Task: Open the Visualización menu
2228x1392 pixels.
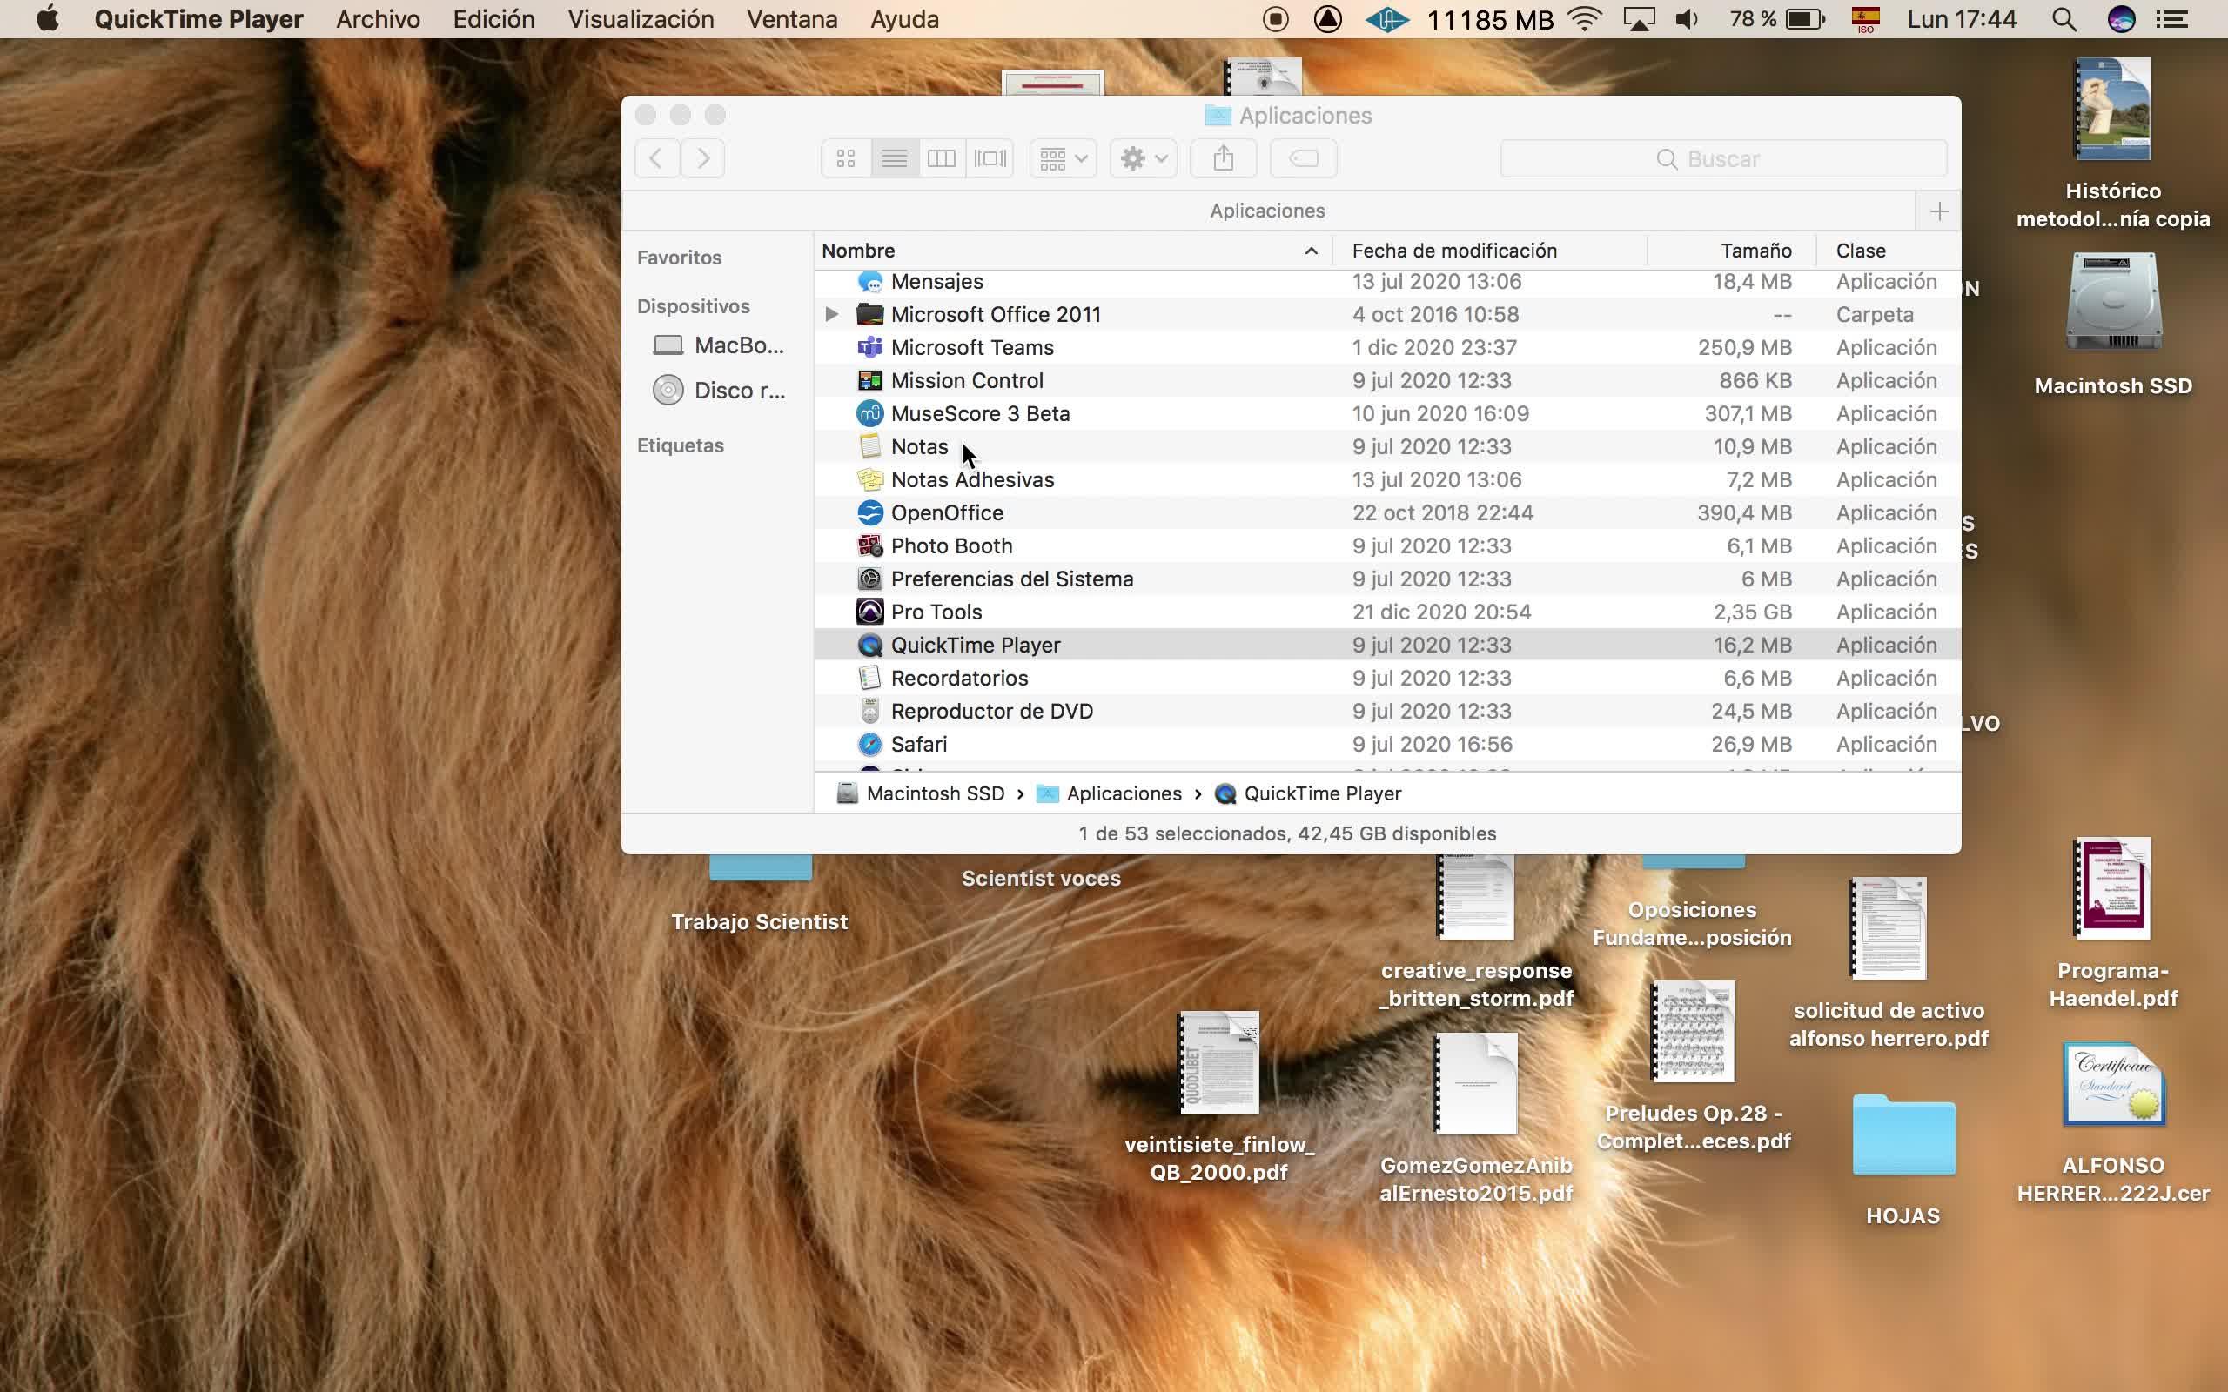Action: [640, 19]
